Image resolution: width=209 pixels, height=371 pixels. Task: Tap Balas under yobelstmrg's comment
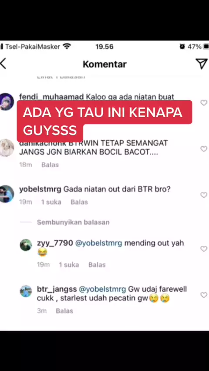[x=79, y=202]
